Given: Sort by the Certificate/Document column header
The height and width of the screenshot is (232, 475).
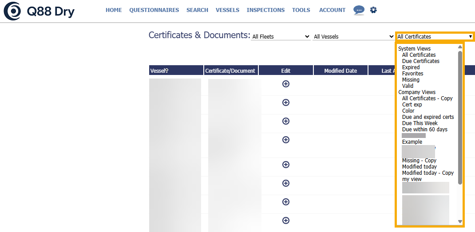Looking at the screenshot, I should click(x=231, y=70).
